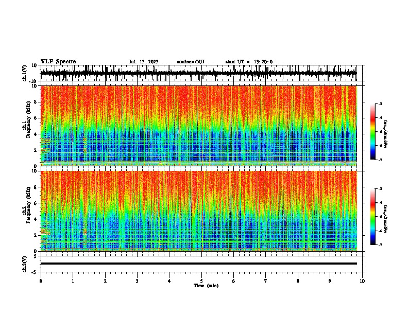The width and height of the screenshot is (408, 315).
Task: Click the "VLF Spectra" plot title
Action: [x=58, y=62]
